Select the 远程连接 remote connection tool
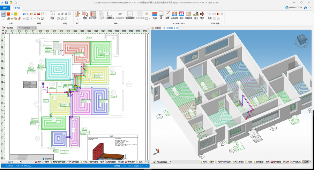314x170 pixels. point(174,15)
